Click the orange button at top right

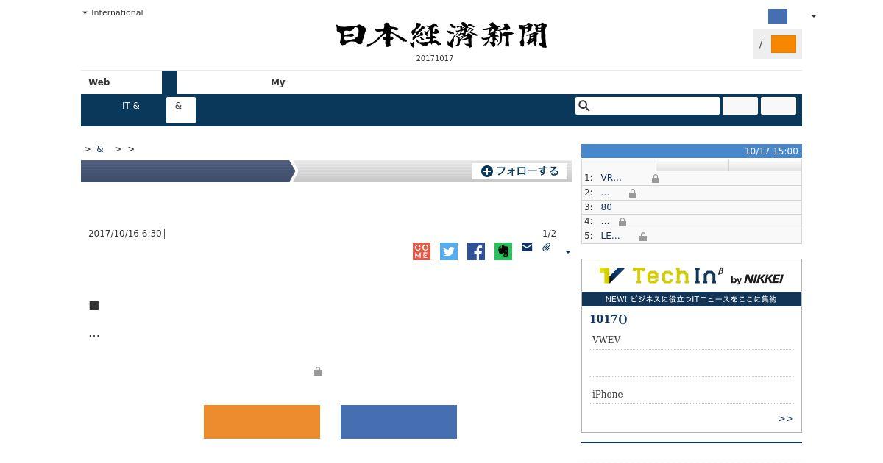click(784, 44)
